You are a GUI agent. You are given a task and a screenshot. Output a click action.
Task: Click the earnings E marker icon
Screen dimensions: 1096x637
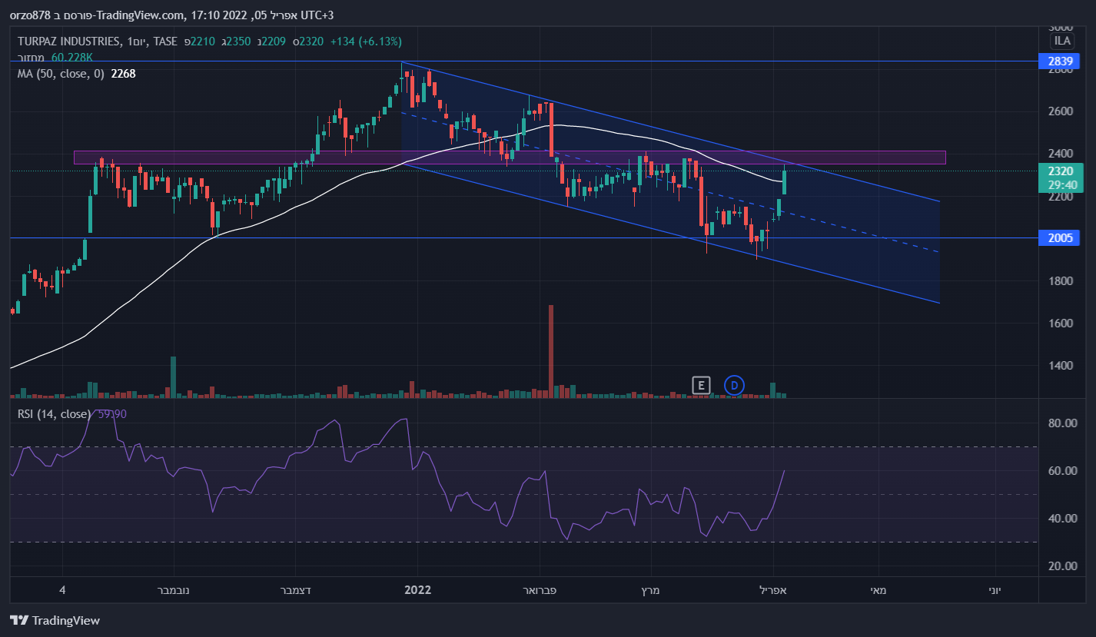point(700,385)
